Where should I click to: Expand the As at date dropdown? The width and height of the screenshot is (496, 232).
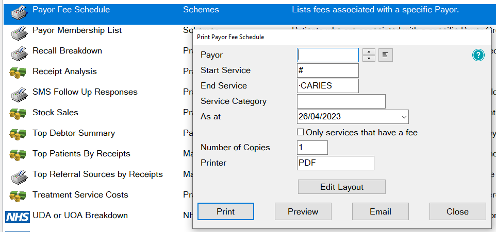[x=404, y=117]
